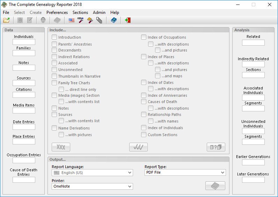Click the Occupation Entries field

24,160
